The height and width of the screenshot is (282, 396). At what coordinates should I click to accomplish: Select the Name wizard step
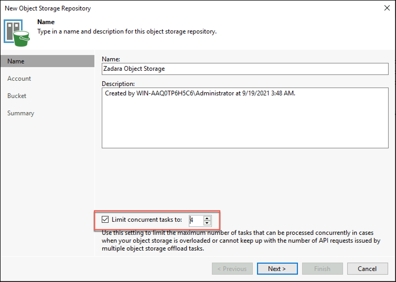pos(47,61)
